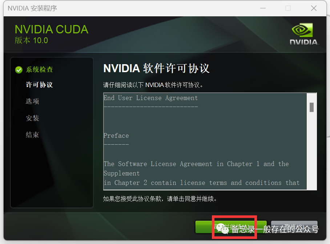
Task: Click the maximize button in title bar
Action: [288, 8]
